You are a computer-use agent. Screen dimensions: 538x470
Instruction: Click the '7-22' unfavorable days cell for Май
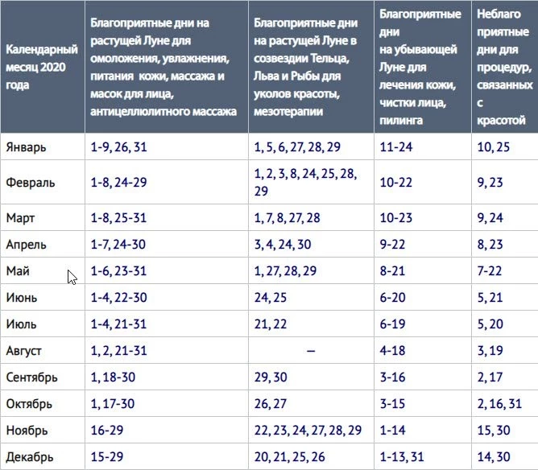[491, 270]
